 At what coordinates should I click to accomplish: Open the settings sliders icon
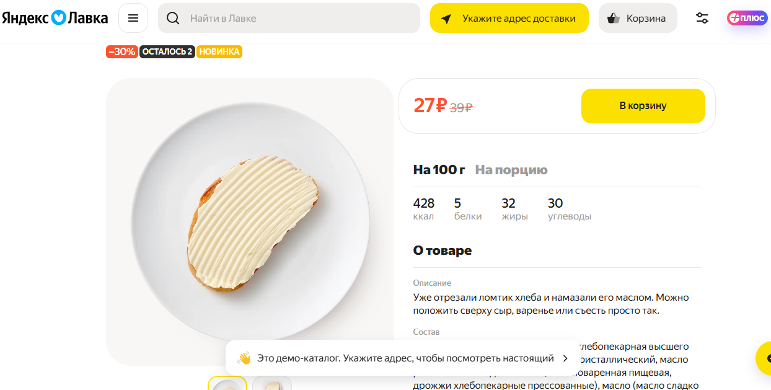[702, 18]
